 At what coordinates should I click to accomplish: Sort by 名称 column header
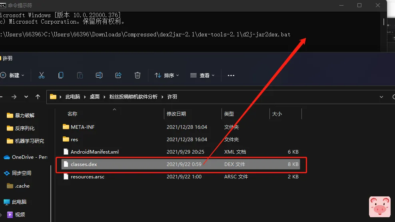pyautogui.click(x=72, y=114)
